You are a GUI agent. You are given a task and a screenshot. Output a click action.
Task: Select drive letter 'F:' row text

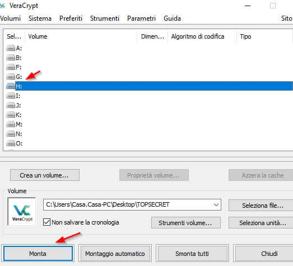18,67
